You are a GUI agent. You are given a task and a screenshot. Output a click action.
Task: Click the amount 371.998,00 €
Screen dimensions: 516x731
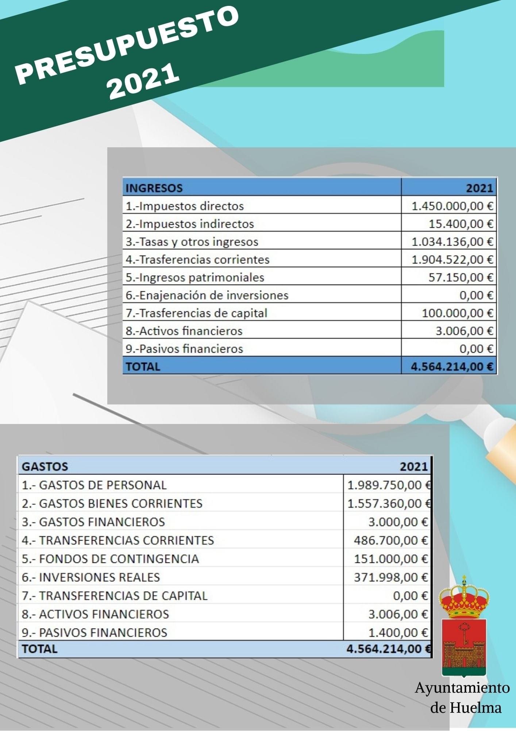click(391, 577)
